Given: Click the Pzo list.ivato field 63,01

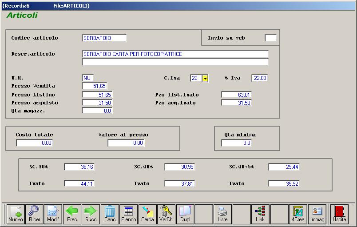Looking at the screenshot, I should pos(237,95).
